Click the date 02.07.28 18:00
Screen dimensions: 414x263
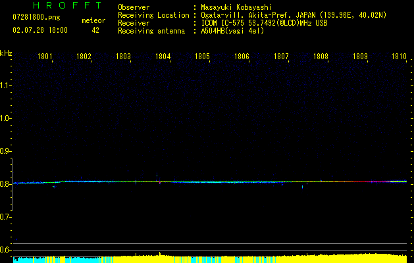point(40,30)
